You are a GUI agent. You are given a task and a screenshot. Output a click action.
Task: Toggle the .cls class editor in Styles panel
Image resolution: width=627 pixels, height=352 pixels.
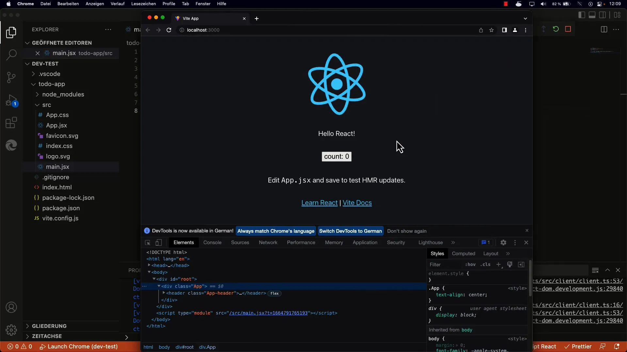(x=485, y=264)
